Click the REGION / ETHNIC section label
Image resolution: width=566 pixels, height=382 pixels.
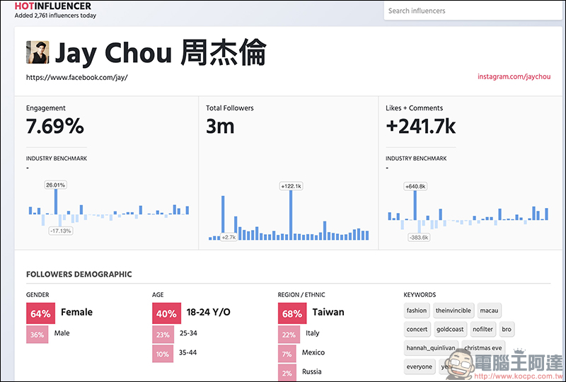[x=301, y=294]
